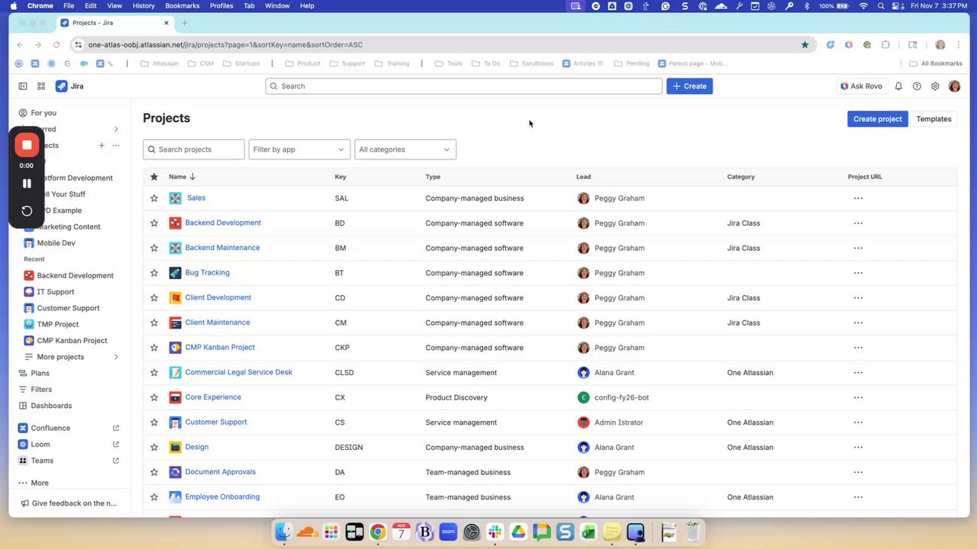The image size is (977, 549).
Task: Open the Templates button
Action: [933, 119]
